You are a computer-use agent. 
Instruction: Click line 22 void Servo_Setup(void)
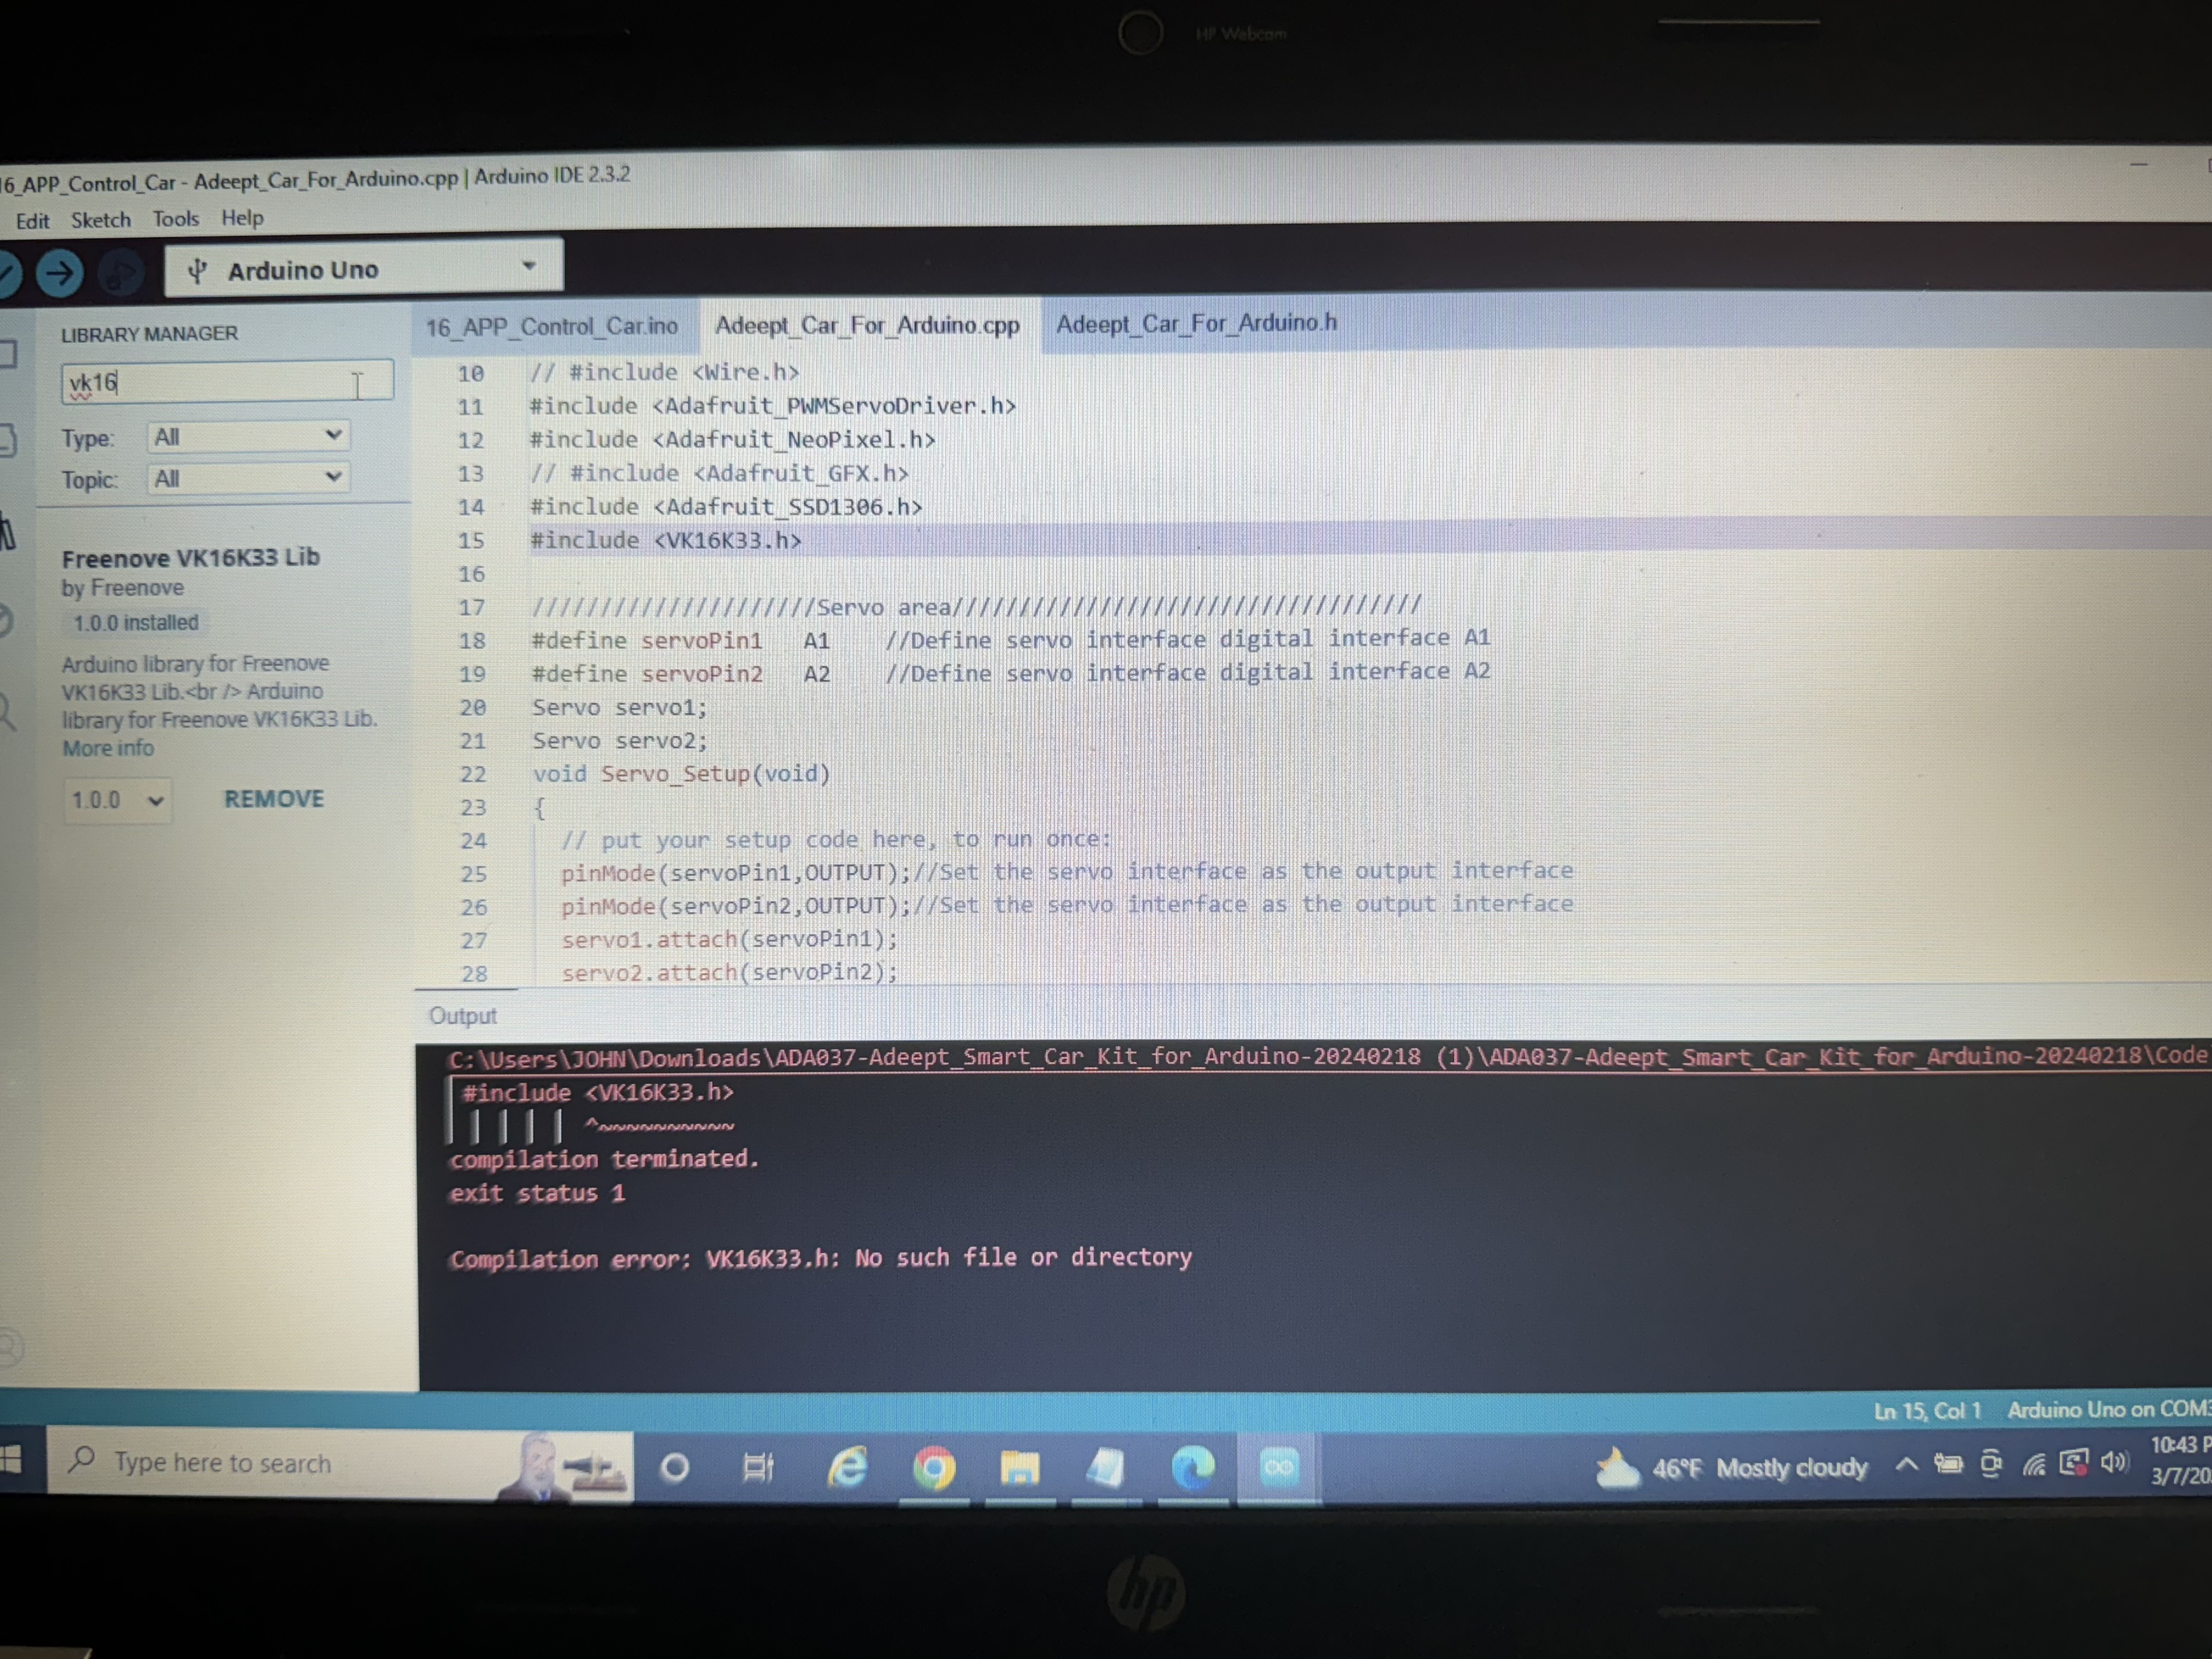click(x=681, y=774)
